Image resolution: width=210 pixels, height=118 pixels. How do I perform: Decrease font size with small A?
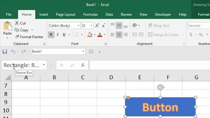[104, 26]
